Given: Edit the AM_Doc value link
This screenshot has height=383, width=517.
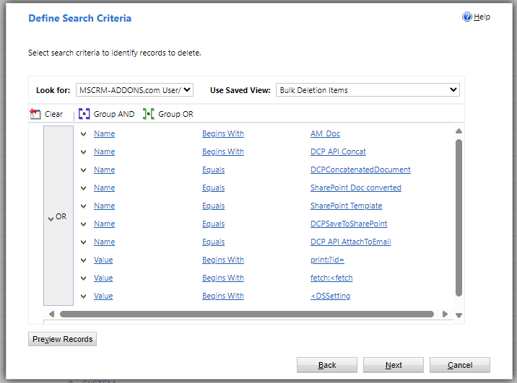Looking at the screenshot, I should tap(325, 133).
